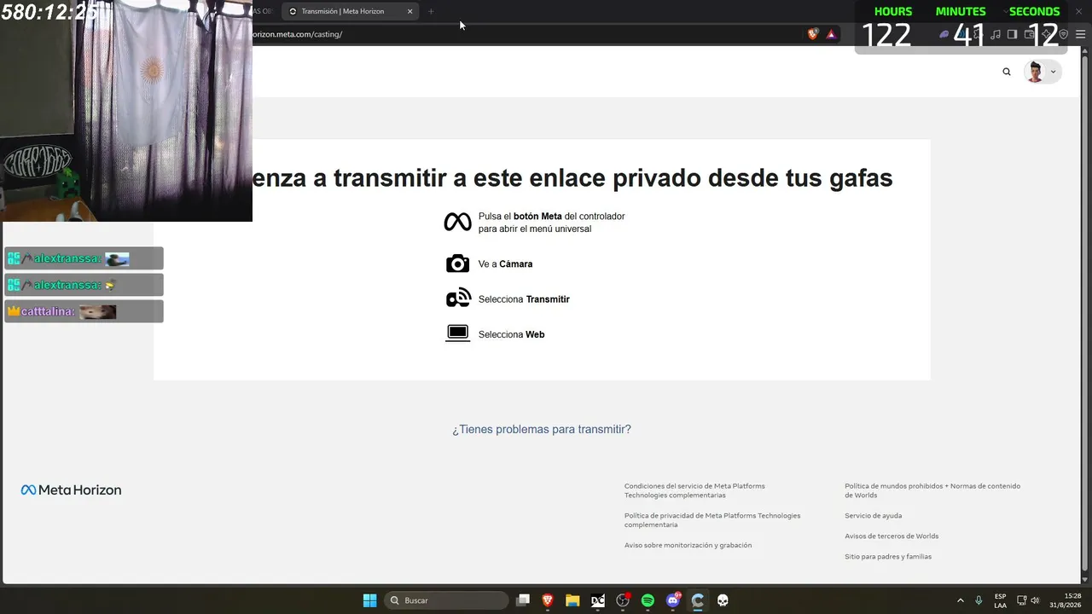Open Condiciones del servicio de Meta Platforms link
The image size is (1092, 614).
coord(694,490)
